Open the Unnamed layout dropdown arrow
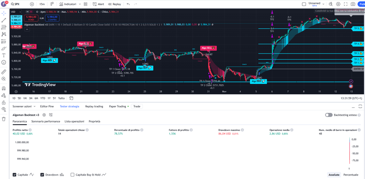The width and height of the screenshot is (365, 179). click(324, 4)
